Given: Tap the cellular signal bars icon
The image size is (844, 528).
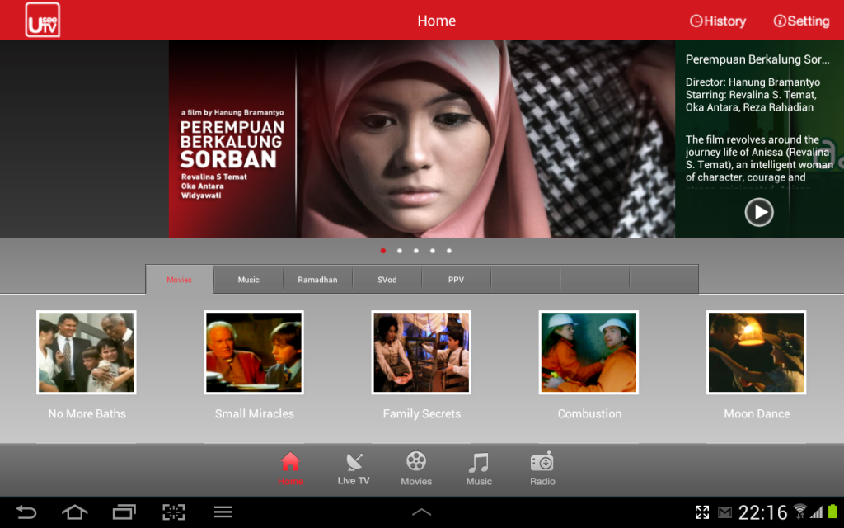Looking at the screenshot, I should (x=817, y=512).
